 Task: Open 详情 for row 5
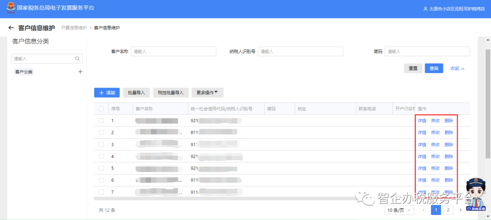pos(422,168)
